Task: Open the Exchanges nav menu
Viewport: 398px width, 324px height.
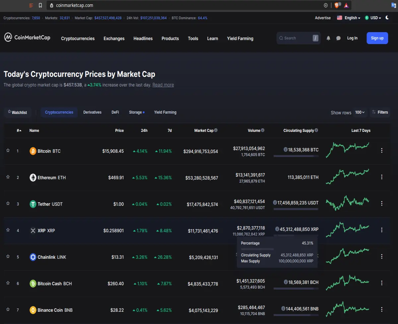Action: (x=114, y=38)
